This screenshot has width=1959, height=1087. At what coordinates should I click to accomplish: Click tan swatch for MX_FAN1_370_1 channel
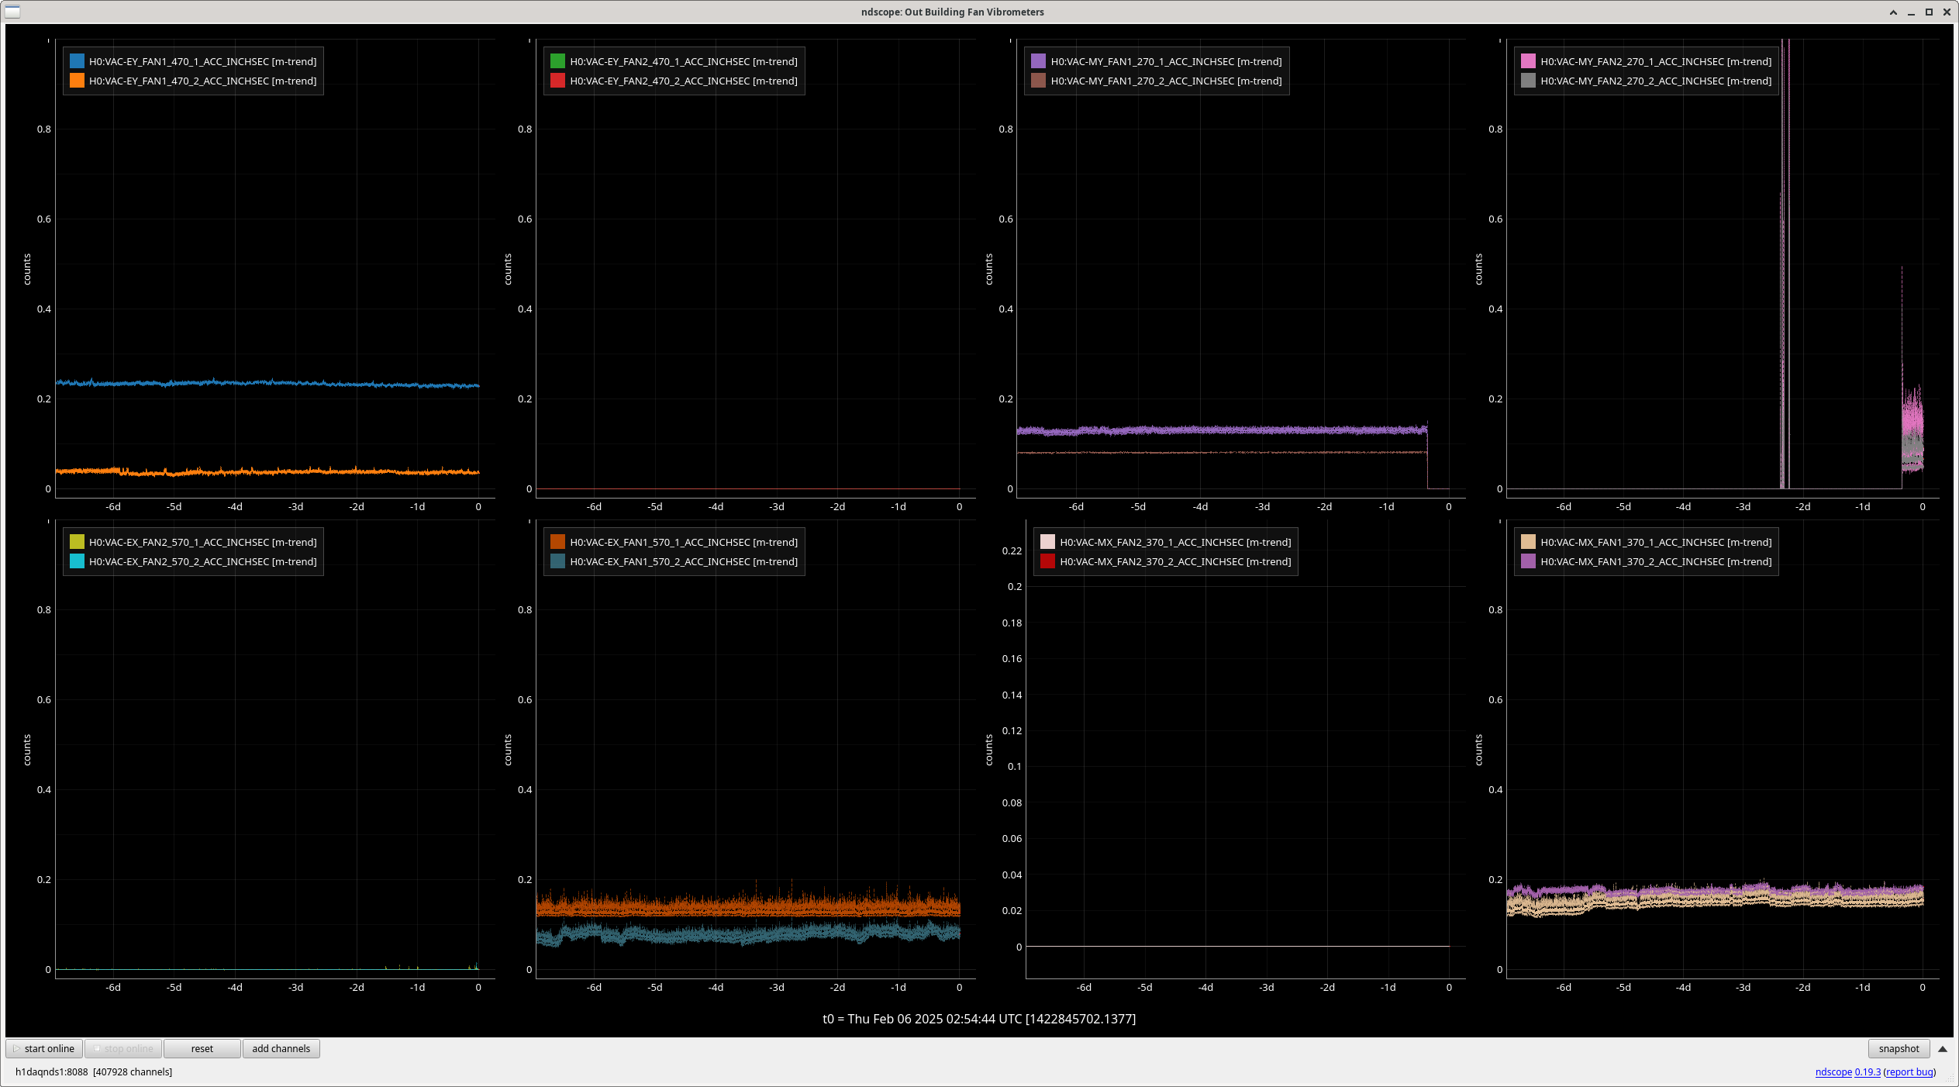click(x=1528, y=542)
